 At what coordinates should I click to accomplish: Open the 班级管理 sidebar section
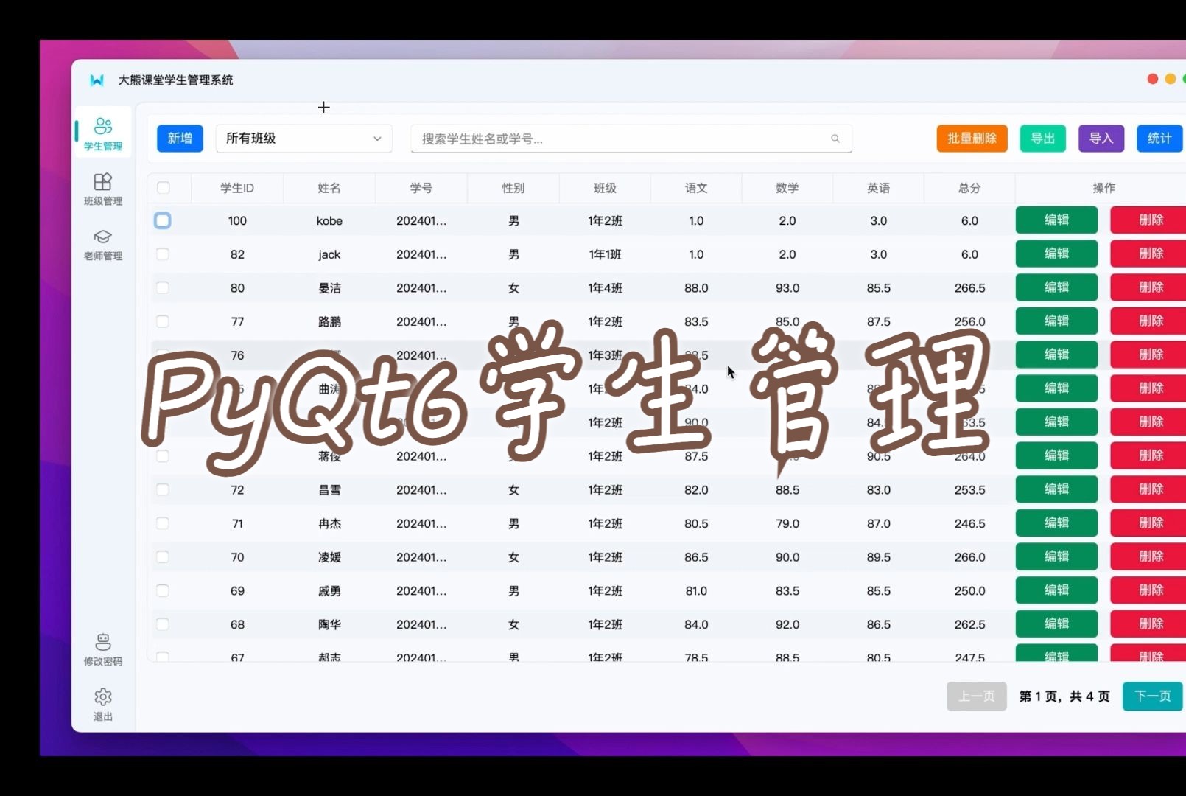click(x=103, y=189)
